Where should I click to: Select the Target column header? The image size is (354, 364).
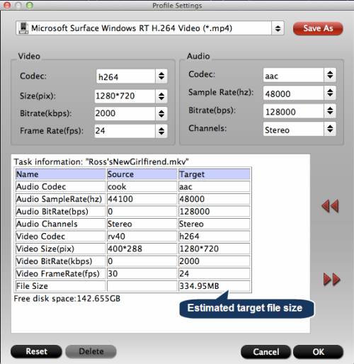pyautogui.click(x=215, y=174)
